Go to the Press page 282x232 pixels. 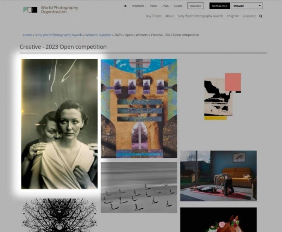click(153, 6)
